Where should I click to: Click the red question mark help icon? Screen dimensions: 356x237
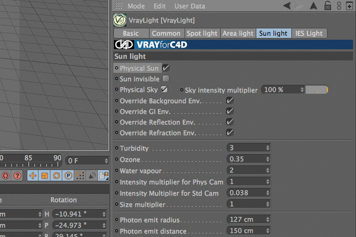(17, 175)
